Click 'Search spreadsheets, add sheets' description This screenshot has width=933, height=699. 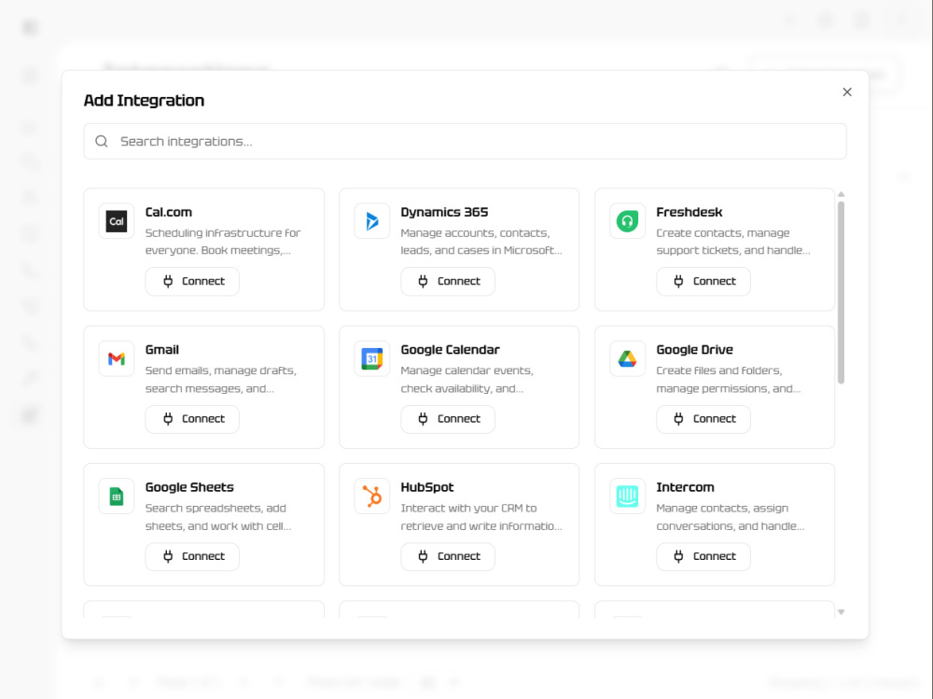tap(217, 517)
